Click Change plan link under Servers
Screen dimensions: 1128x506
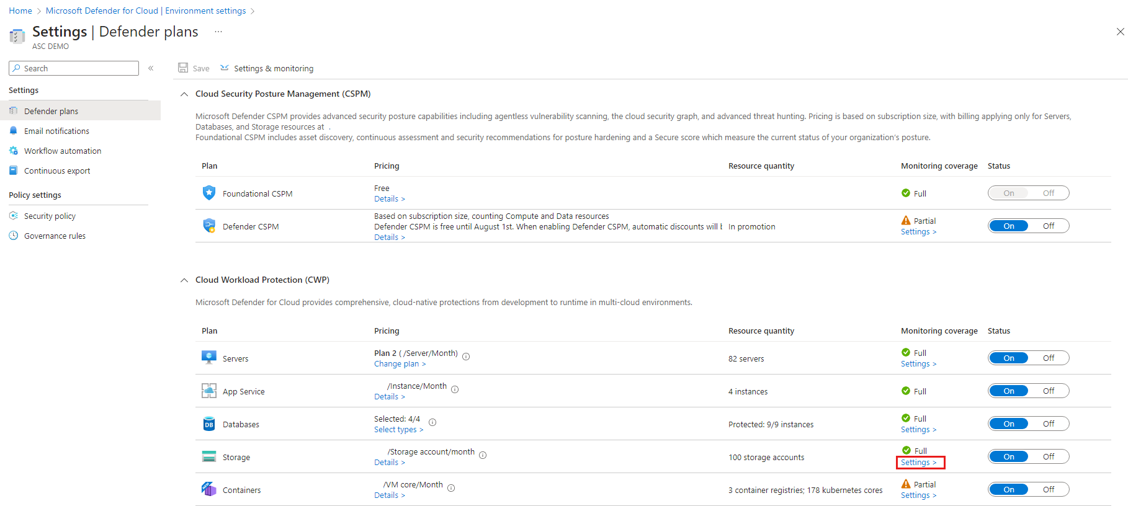point(400,364)
